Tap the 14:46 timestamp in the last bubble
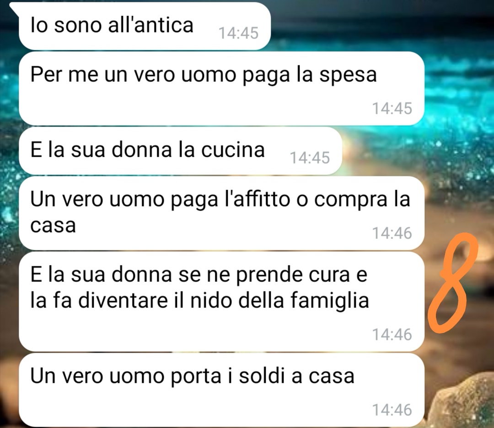This screenshot has width=494, height=428. click(392, 410)
